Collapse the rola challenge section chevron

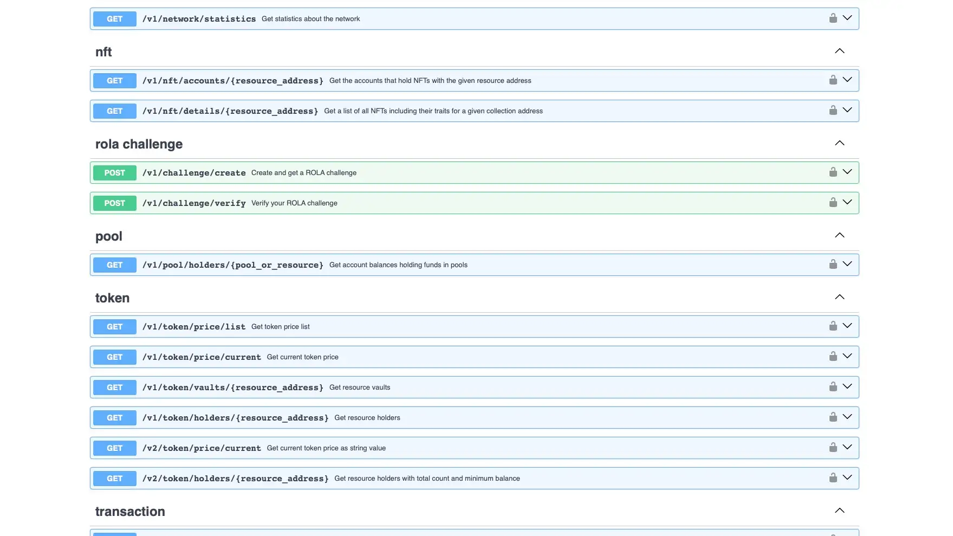839,144
